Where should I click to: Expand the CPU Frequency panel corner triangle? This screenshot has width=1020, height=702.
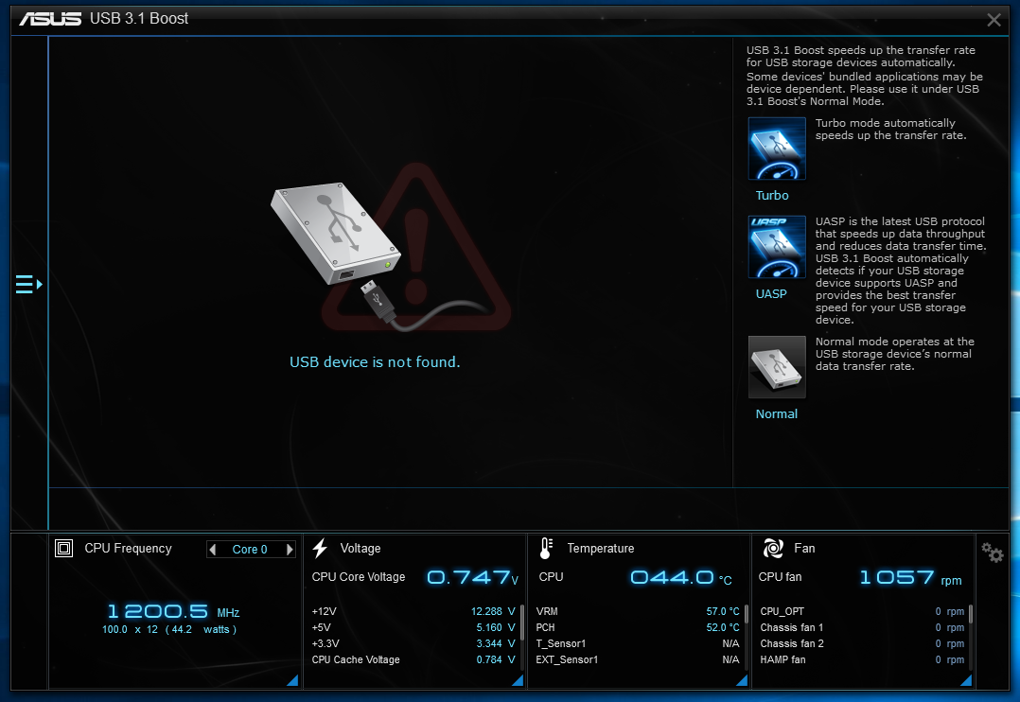(292, 680)
